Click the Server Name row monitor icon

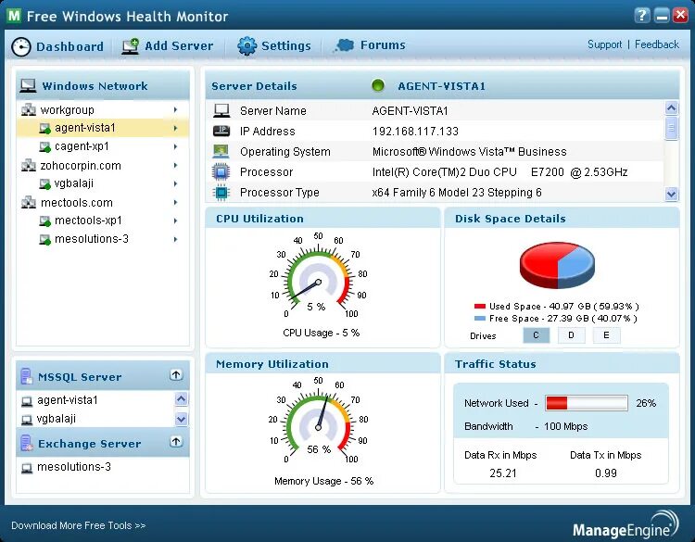(221, 110)
